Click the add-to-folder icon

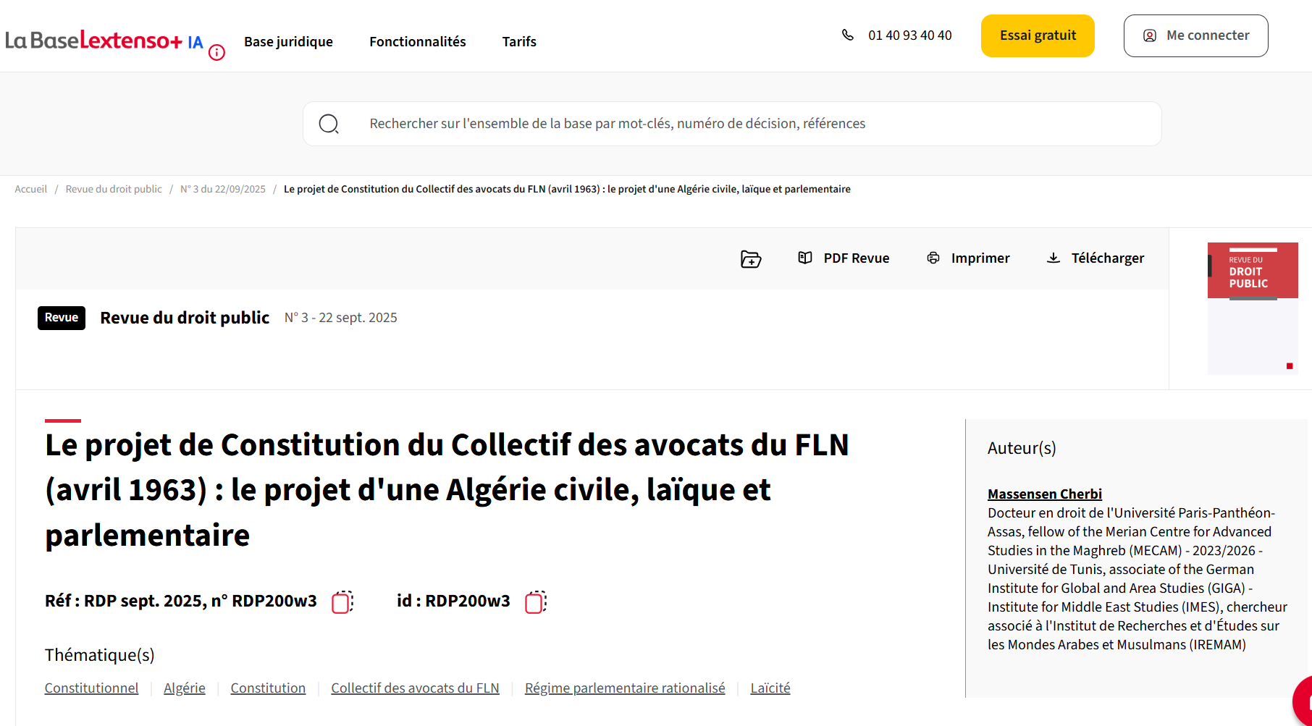click(x=751, y=259)
